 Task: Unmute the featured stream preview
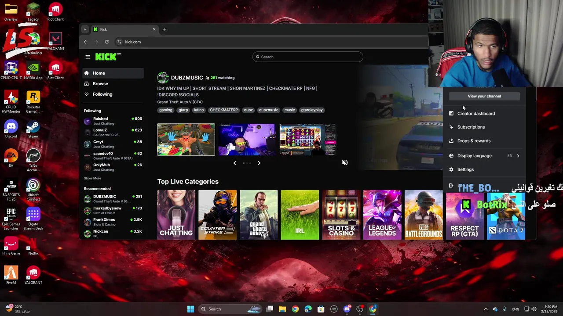tap(345, 163)
